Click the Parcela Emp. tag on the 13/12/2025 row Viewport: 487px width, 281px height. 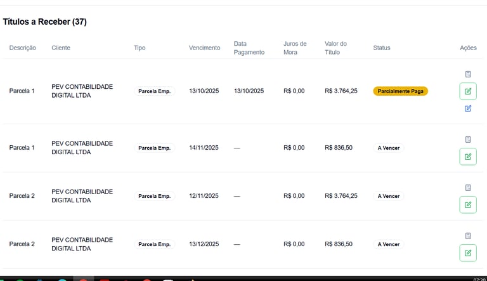(x=154, y=244)
